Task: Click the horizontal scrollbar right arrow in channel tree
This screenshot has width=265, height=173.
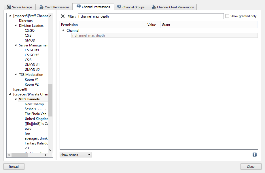Action: coord(45,155)
